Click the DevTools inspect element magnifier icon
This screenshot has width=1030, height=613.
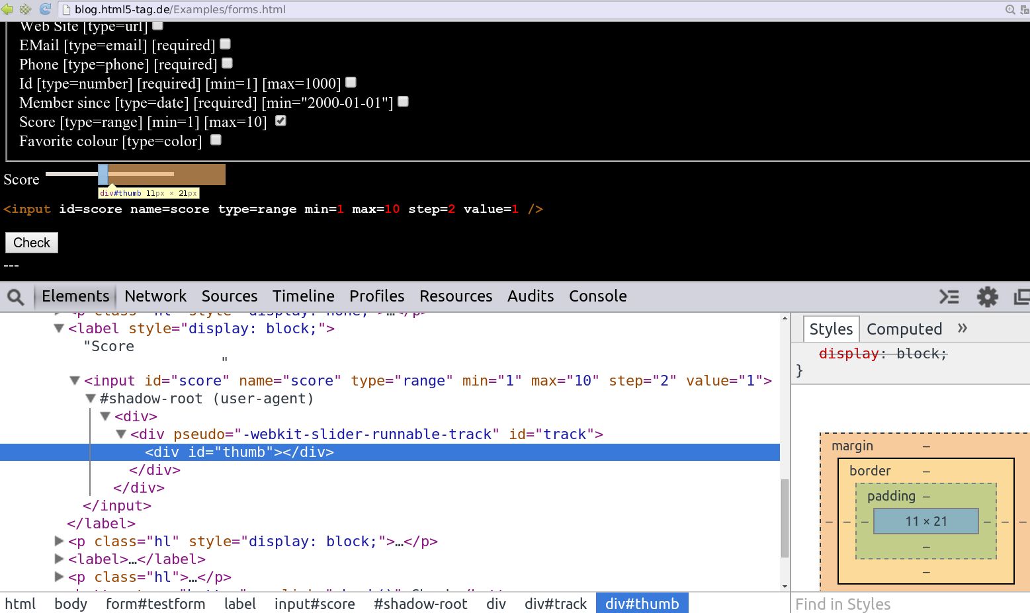(16, 297)
